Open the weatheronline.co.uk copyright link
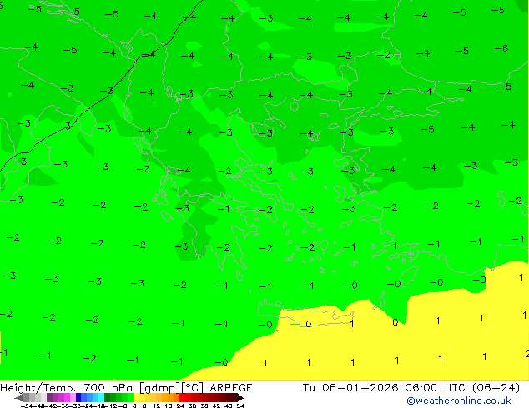The width and height of the screenshot is (529, 408). [459, 401]
